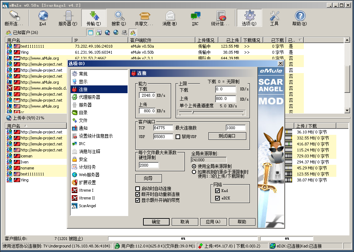Click the second view icon beside 已知客户
This screenshot has height=252, width=354.
click(99, 33)
